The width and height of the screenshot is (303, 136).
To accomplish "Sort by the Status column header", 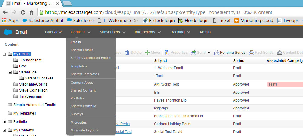I will (248, 61).
